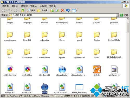Select the AddToAlbum file icon
Screen dimensions: 130x98
tap(27, 69)
